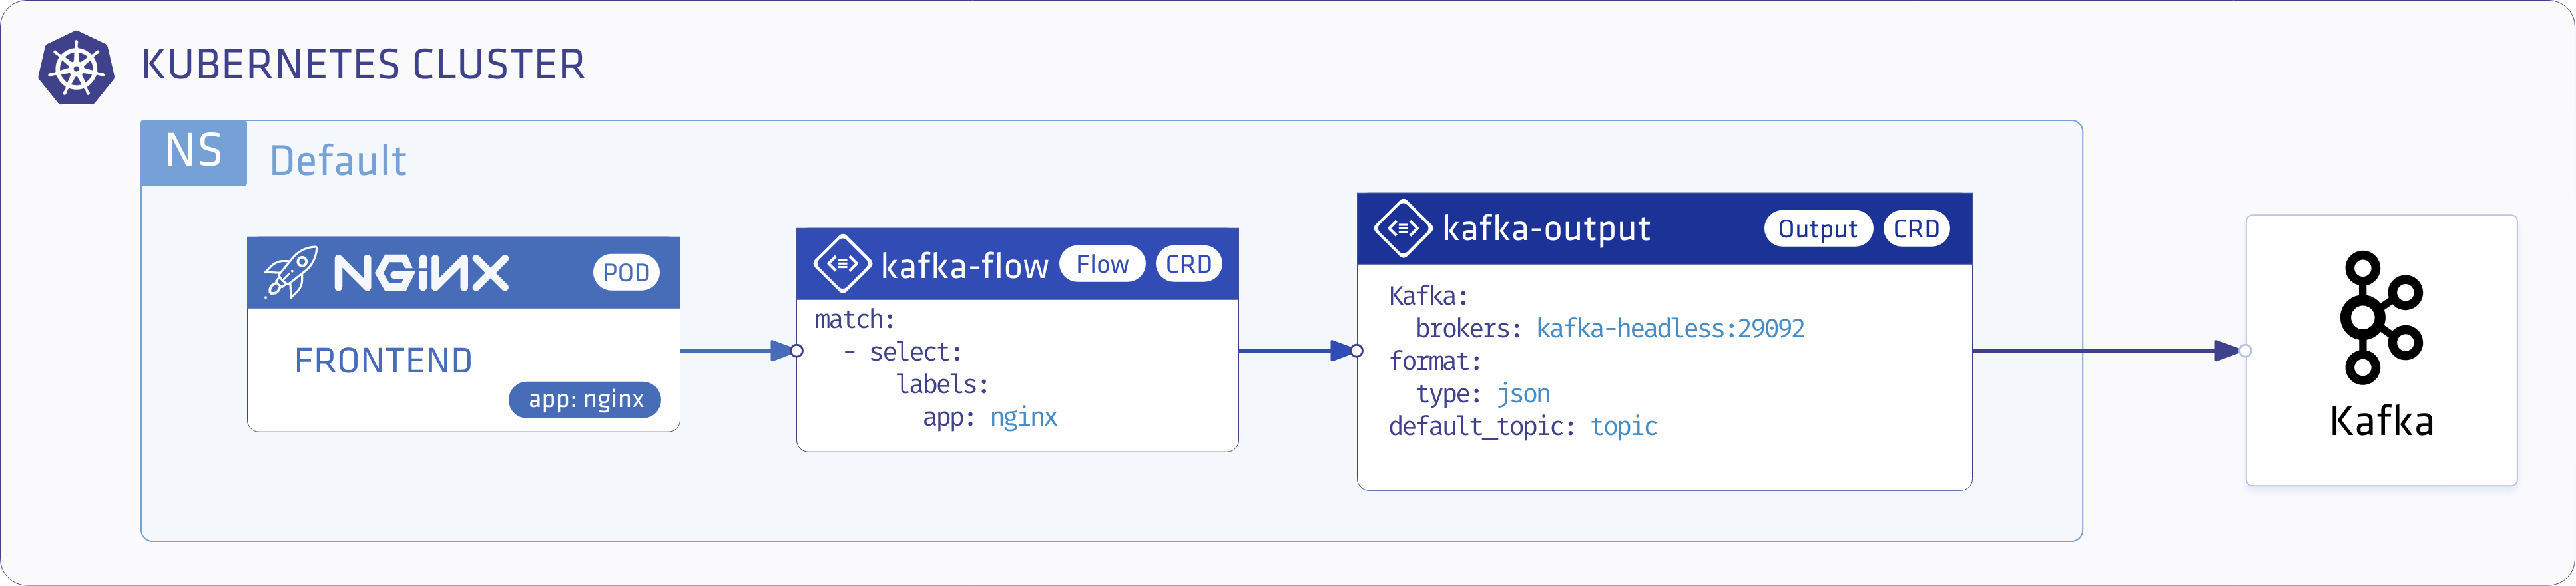The image size is (2576, 586).
Task: Click the NGINX rocket icon
Action: coord(290,271)
